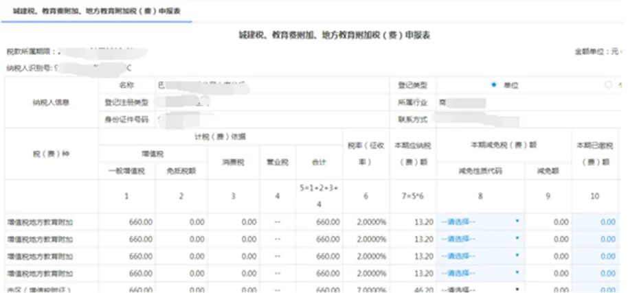Click the 税（费）种 header cell

pos(52,154)
